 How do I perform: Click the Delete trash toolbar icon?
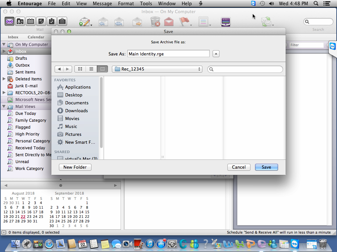[155, 22]
